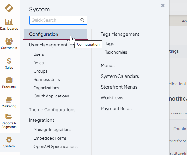Viewport: 187px width, 155px height.
Task: Select Manage Integrations
Action: point(52,130)
